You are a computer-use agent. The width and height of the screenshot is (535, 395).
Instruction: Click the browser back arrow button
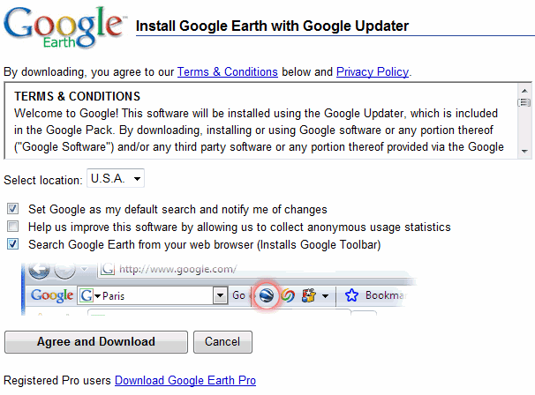40,270
